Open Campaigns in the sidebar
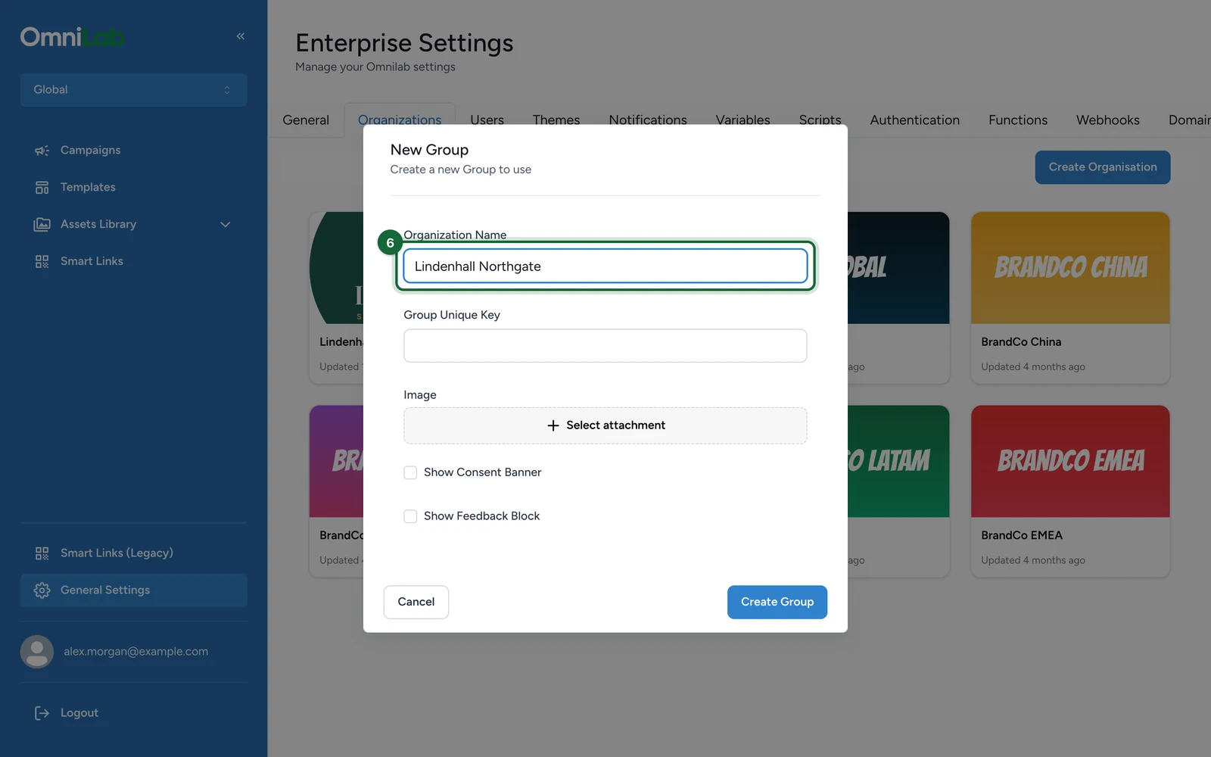This screenshot has height=757, width=1211. tap(133, 151)
